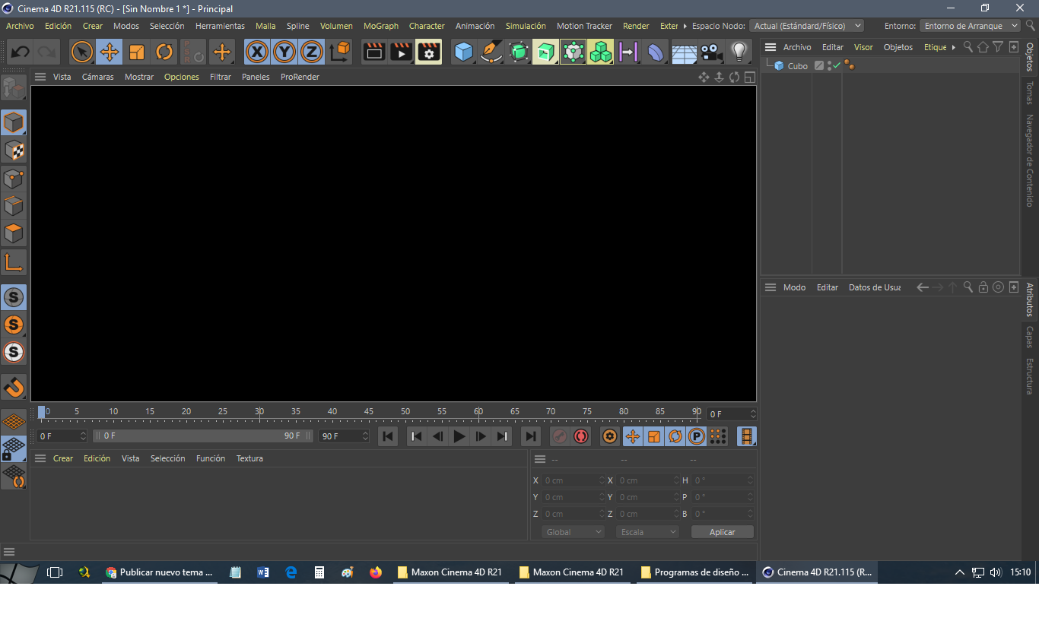
Task: Open the Material Manager hamburger menu
Action: click(x=40, y=458)
